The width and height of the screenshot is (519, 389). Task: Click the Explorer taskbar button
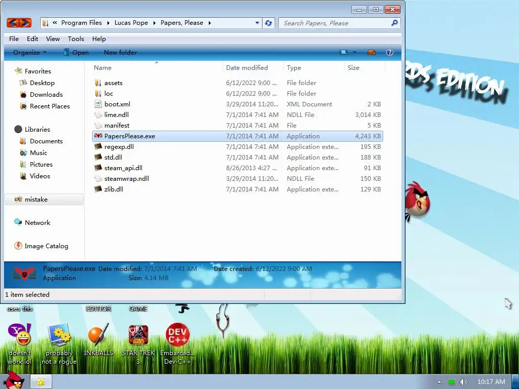click(41, 382)
